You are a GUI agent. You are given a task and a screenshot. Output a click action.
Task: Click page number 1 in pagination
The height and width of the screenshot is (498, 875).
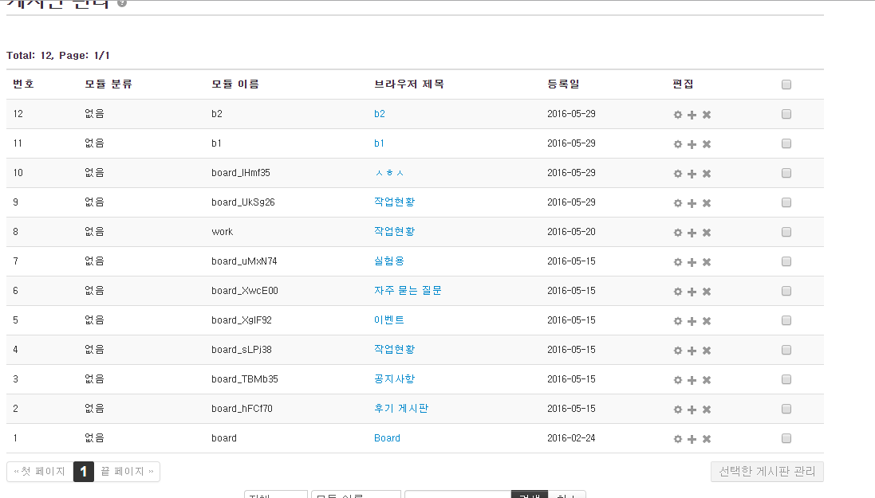84,472
